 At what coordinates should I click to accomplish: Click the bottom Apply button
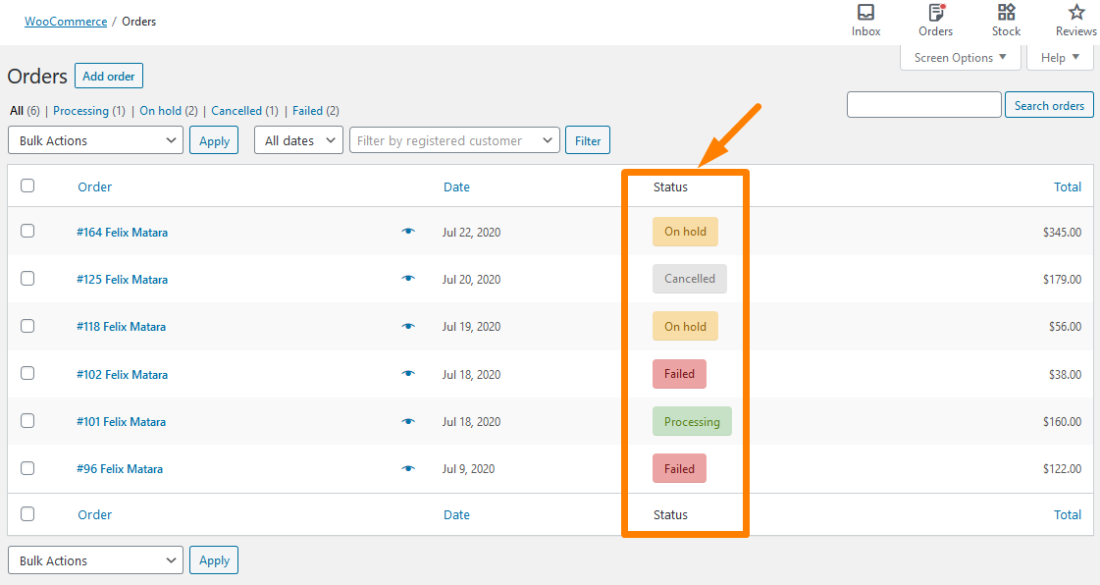click(x=214, y=560)
